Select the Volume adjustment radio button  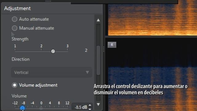(x=14, y=85)
